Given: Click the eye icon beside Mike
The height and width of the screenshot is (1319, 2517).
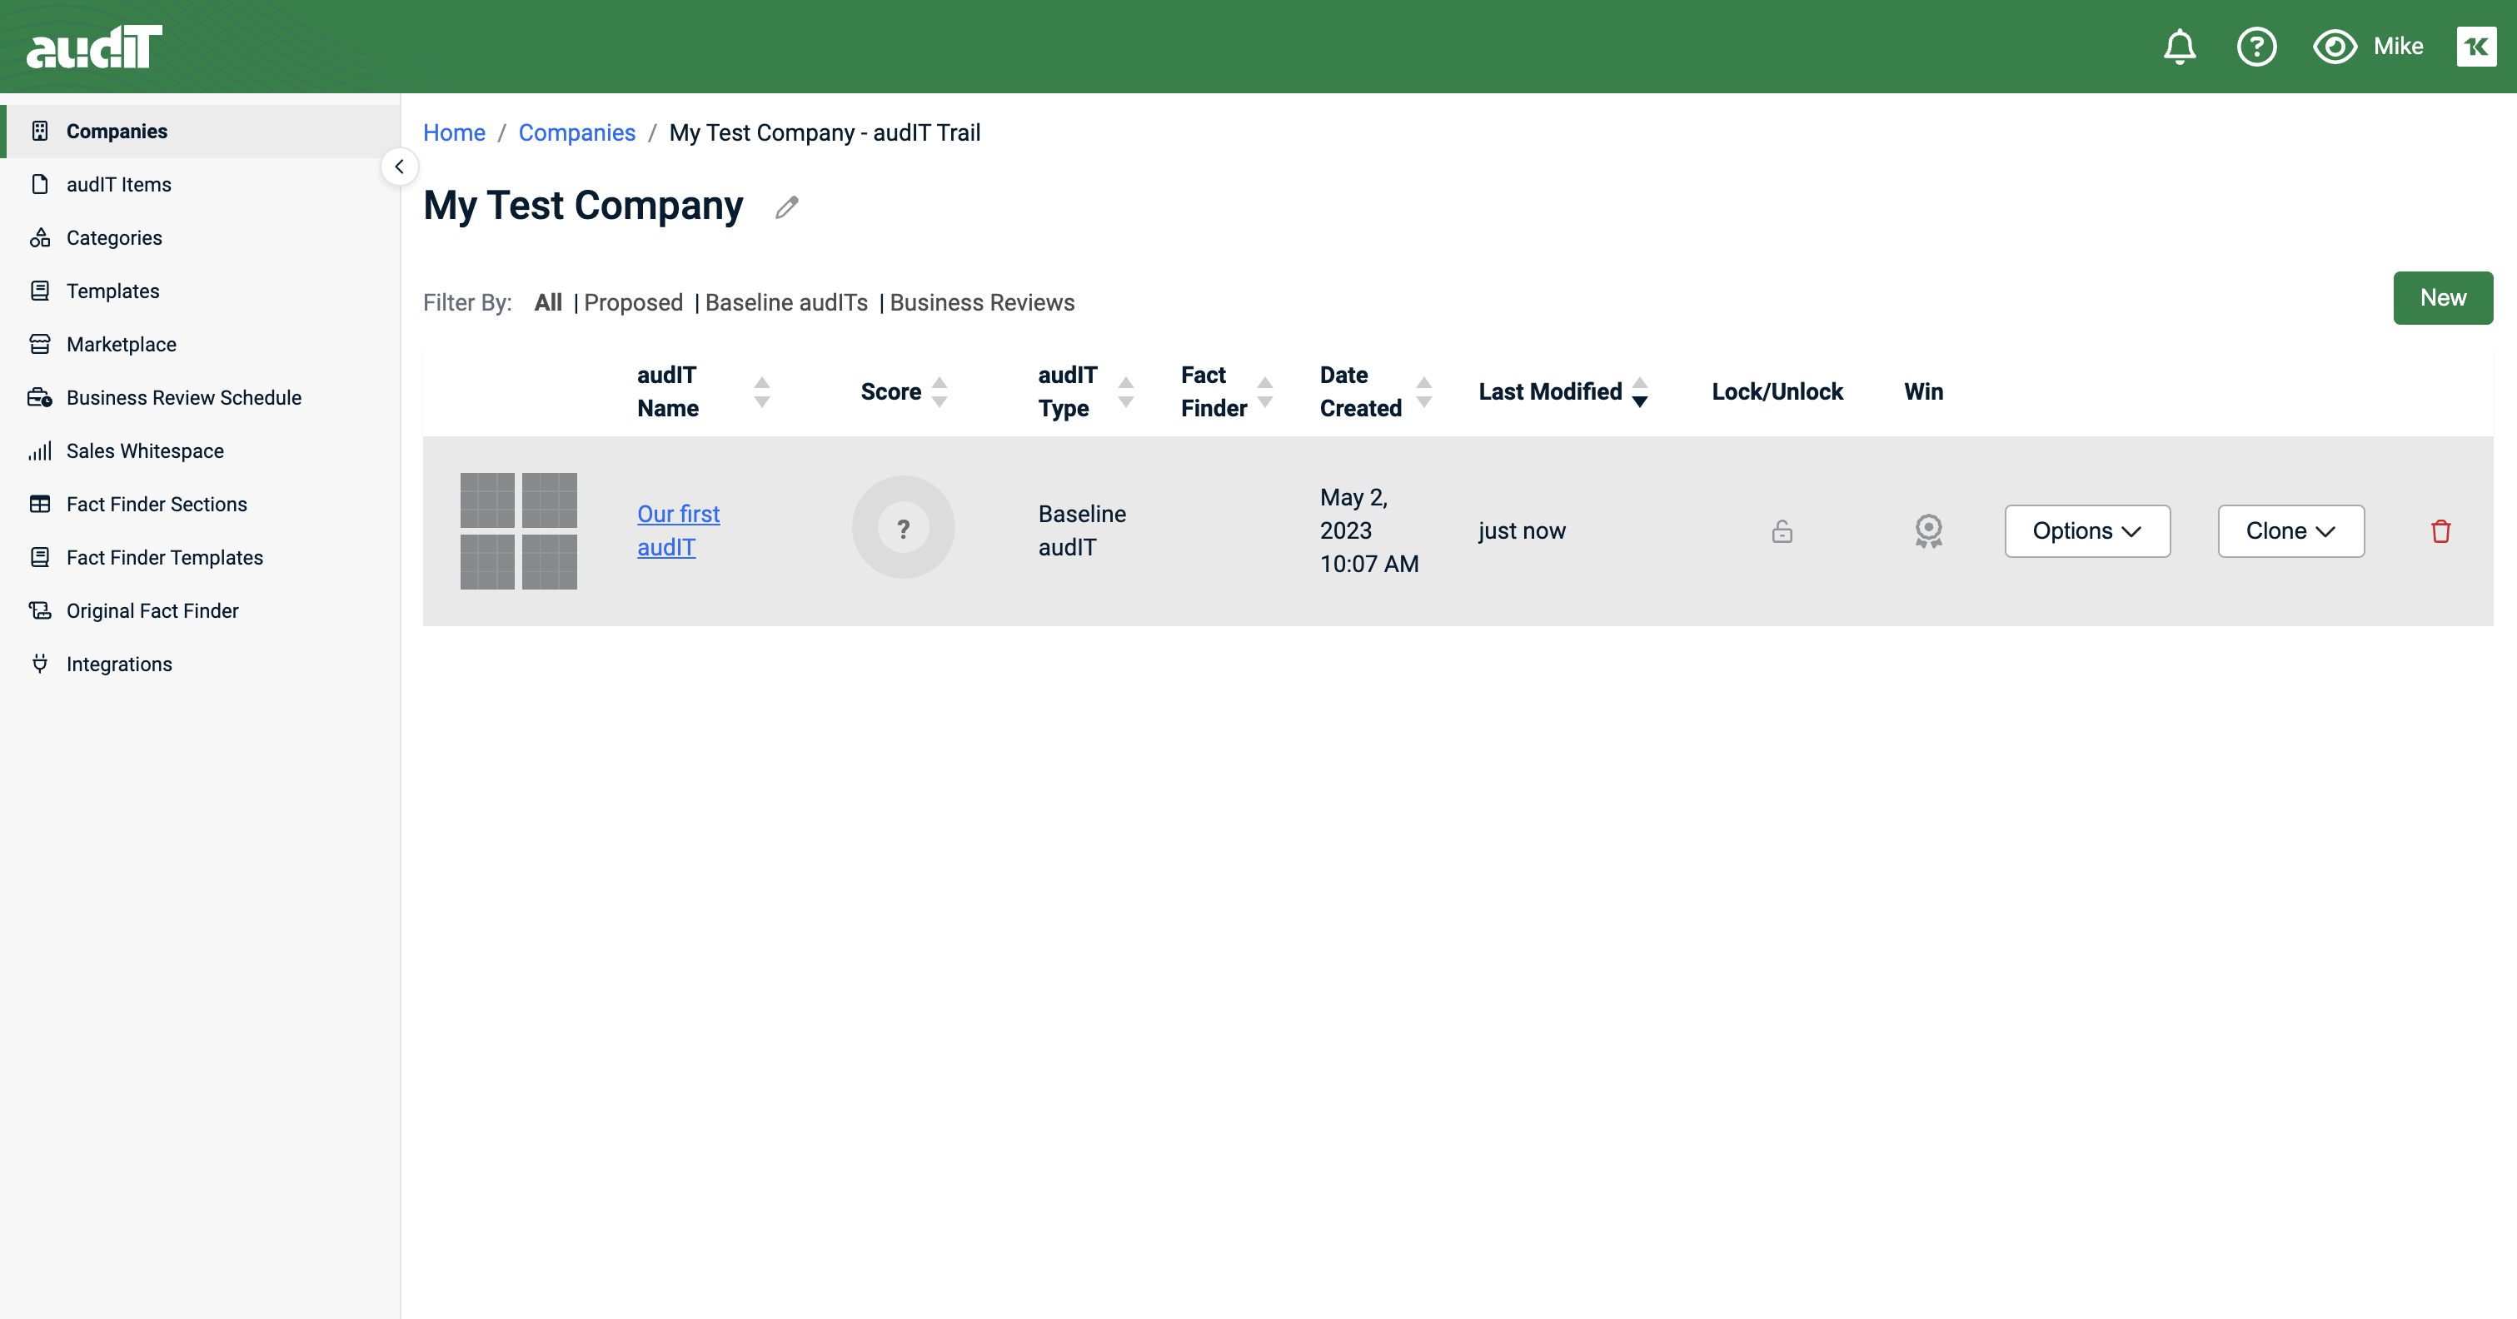Looking at the screenshot, I should [x=2335, y=47].
